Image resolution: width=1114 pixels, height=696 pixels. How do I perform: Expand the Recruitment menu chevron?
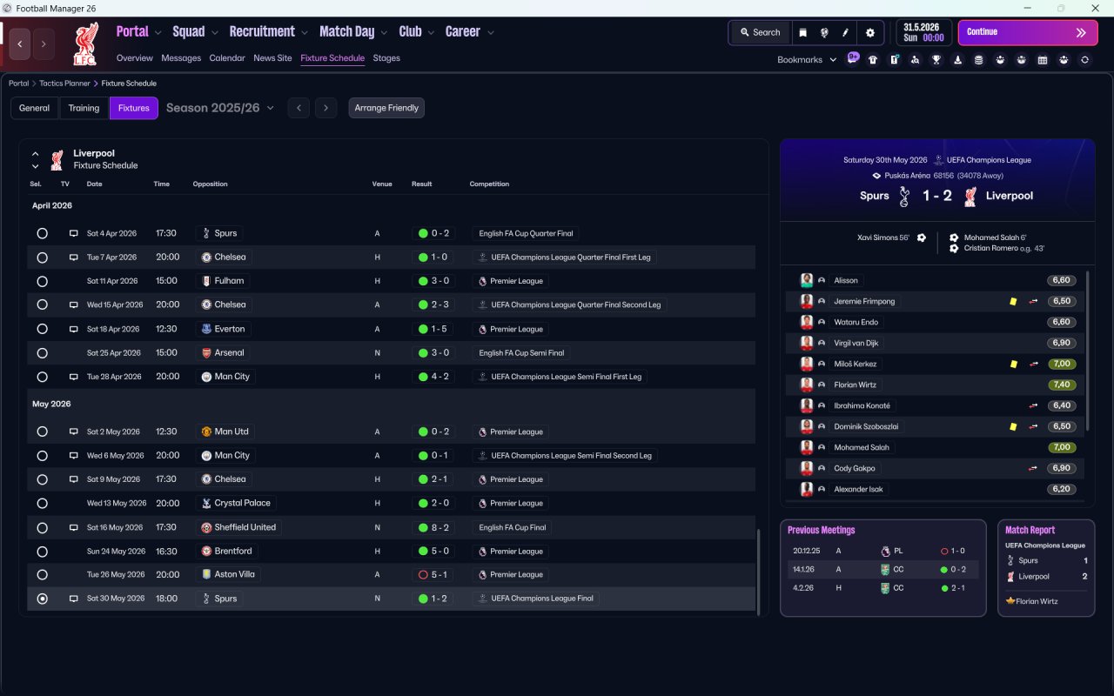point(305,33)
